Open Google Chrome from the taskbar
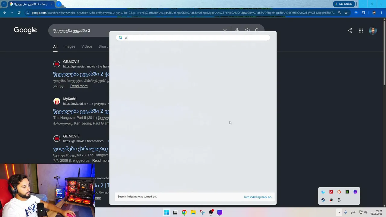 point(184,212)
